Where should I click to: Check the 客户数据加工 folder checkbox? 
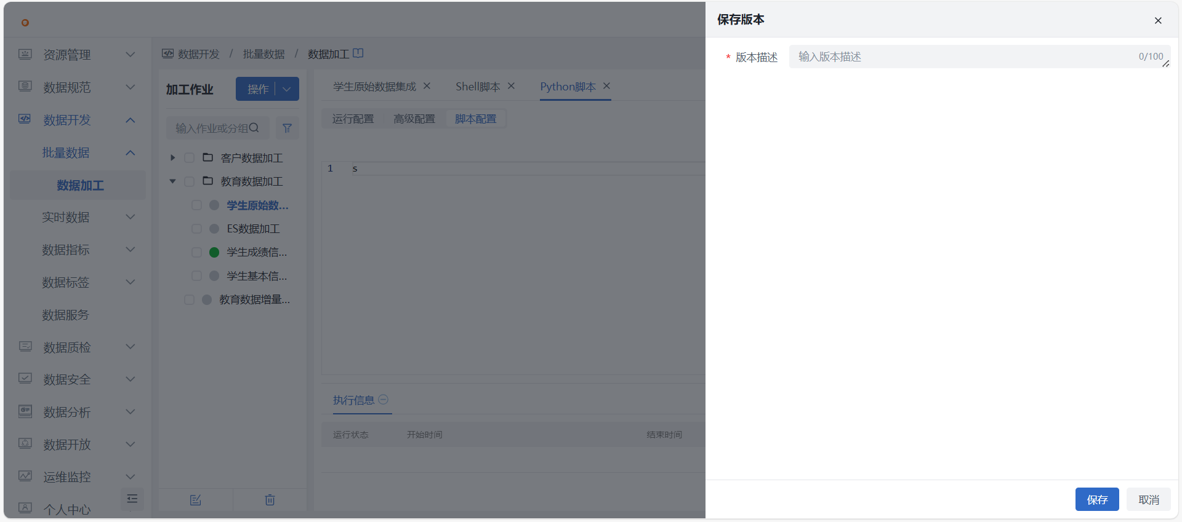(x=190, y=158)
